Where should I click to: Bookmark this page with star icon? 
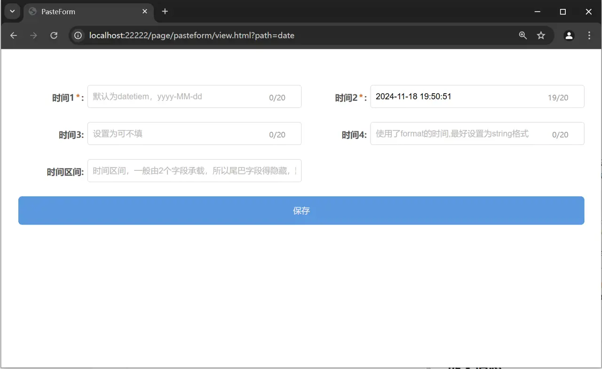[541, 35]
